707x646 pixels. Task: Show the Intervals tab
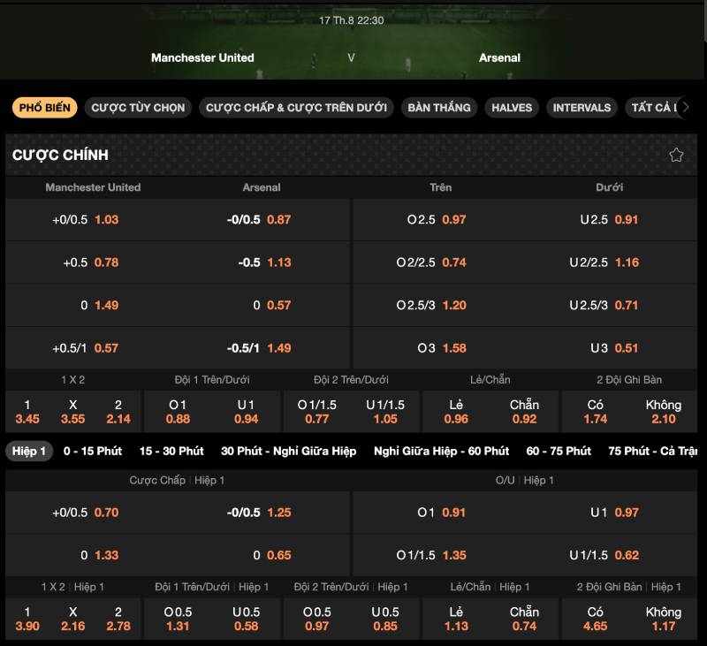tap(582, 108)
